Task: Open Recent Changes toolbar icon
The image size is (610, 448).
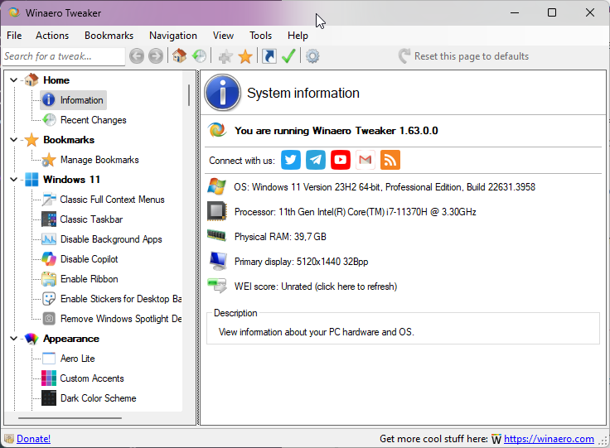Action: coord(199,56)
